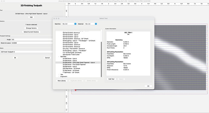Click the IDC, TBN-1 cutter title

[x=128, y=33]
